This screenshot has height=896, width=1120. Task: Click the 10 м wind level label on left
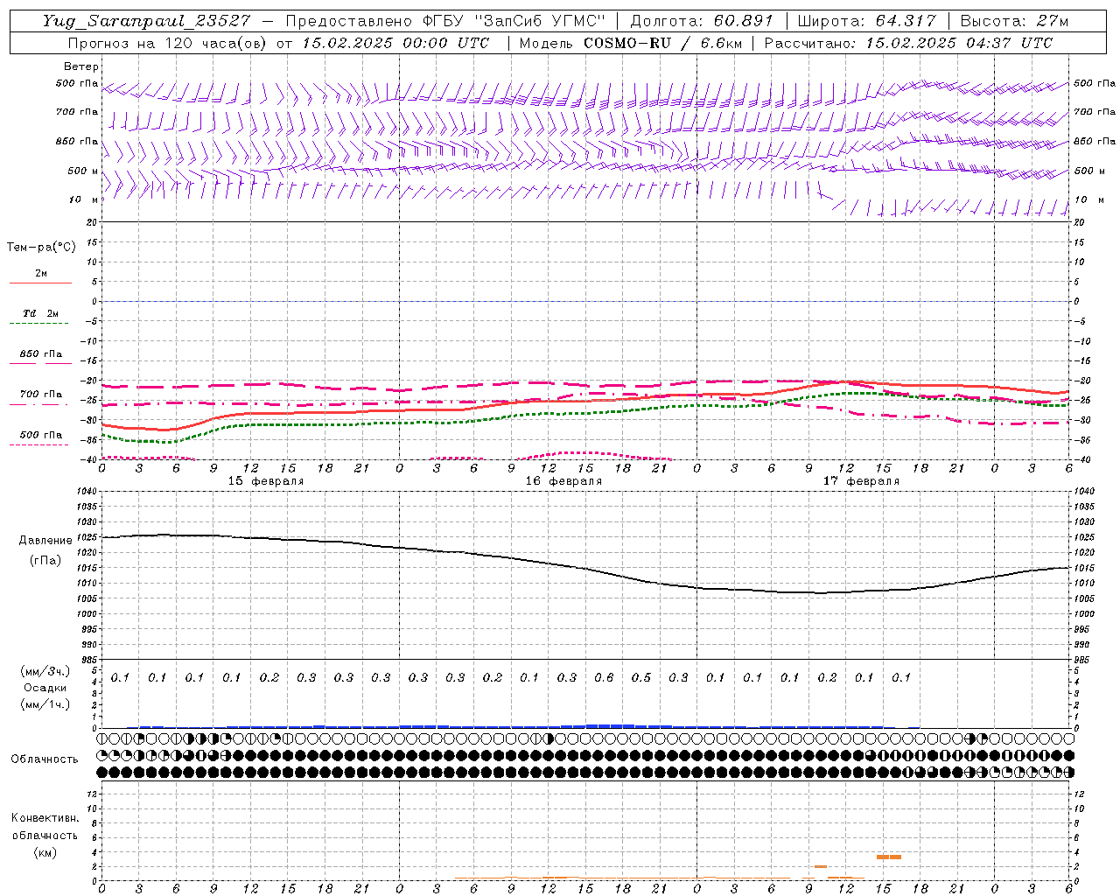[84, 199]
